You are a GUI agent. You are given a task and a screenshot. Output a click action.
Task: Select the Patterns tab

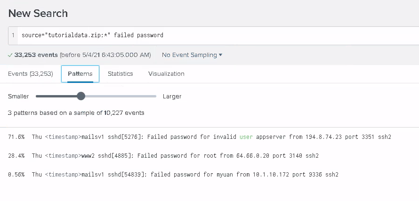[80, 74]
